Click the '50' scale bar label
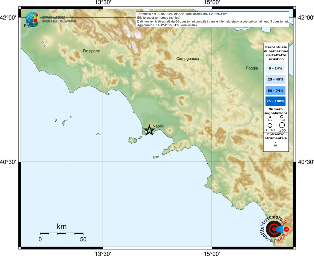The height and width of the screenshot is (256, 314). pos(83,239)
